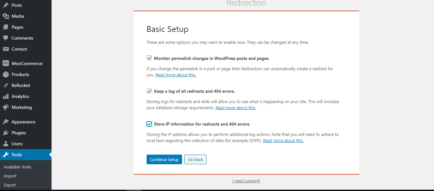Open the Comments speech bubble icon
Screen dimensions: 434x191
[x=6, y=38]
